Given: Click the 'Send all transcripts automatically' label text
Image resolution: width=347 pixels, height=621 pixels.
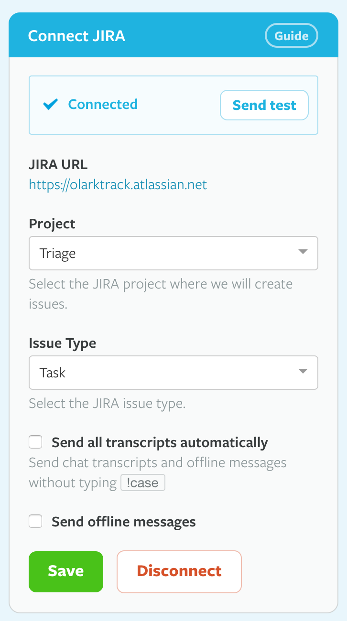Looking at the screenshot, I should (x=160, y=442).
